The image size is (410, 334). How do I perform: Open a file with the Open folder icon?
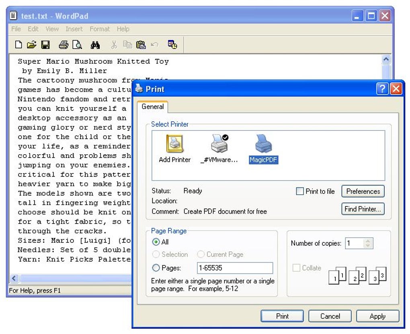32,45
